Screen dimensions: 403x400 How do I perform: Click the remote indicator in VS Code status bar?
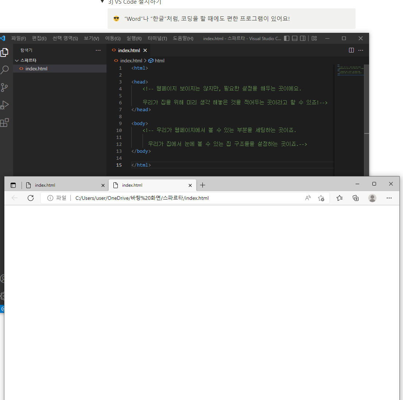point(2,309)
